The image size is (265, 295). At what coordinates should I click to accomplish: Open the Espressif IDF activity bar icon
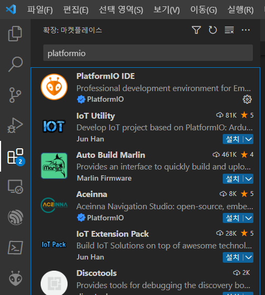point(15,217)
